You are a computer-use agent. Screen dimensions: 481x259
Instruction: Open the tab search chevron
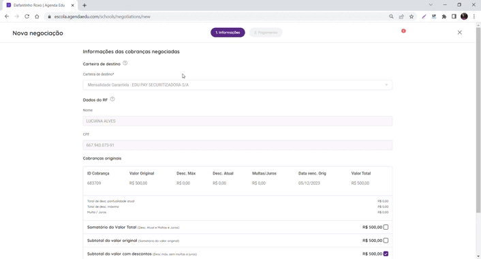click(431, 5)
